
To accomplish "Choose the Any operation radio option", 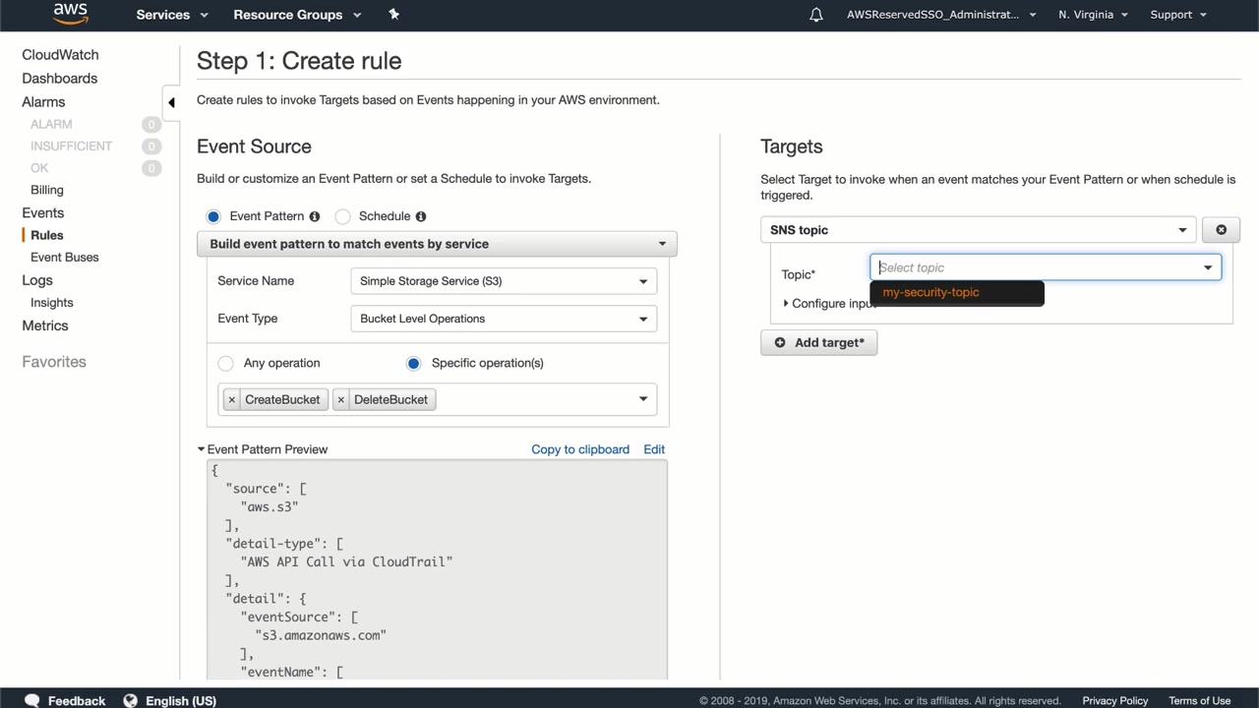I will pyautogui.click(x=226, y=363).
